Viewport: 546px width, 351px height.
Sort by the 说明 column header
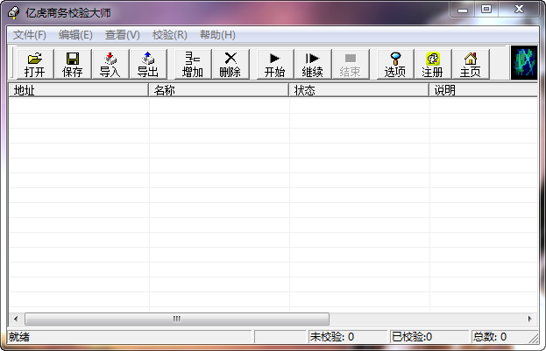[x=484, y=90]
